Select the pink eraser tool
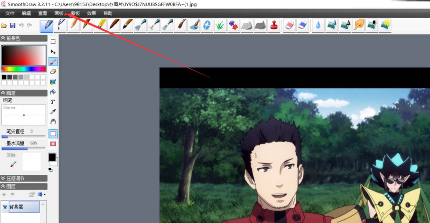The height and width of the screenshot is (223, 430). 289,25
